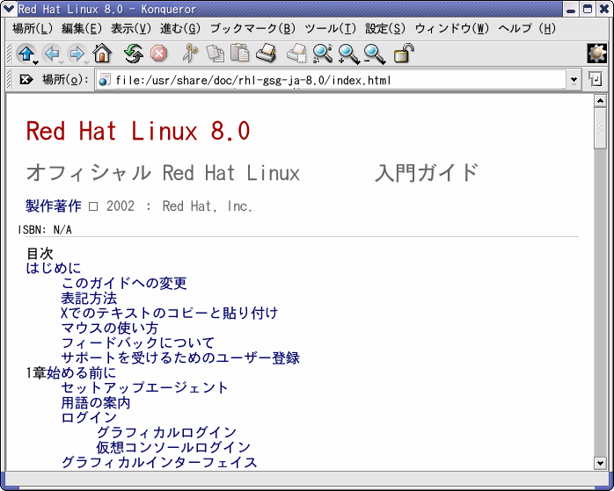Image resolution: width=614 pixels, height=491 pixels.
Task: Open the 場所(L) menu
Action: tap(33, 28)
